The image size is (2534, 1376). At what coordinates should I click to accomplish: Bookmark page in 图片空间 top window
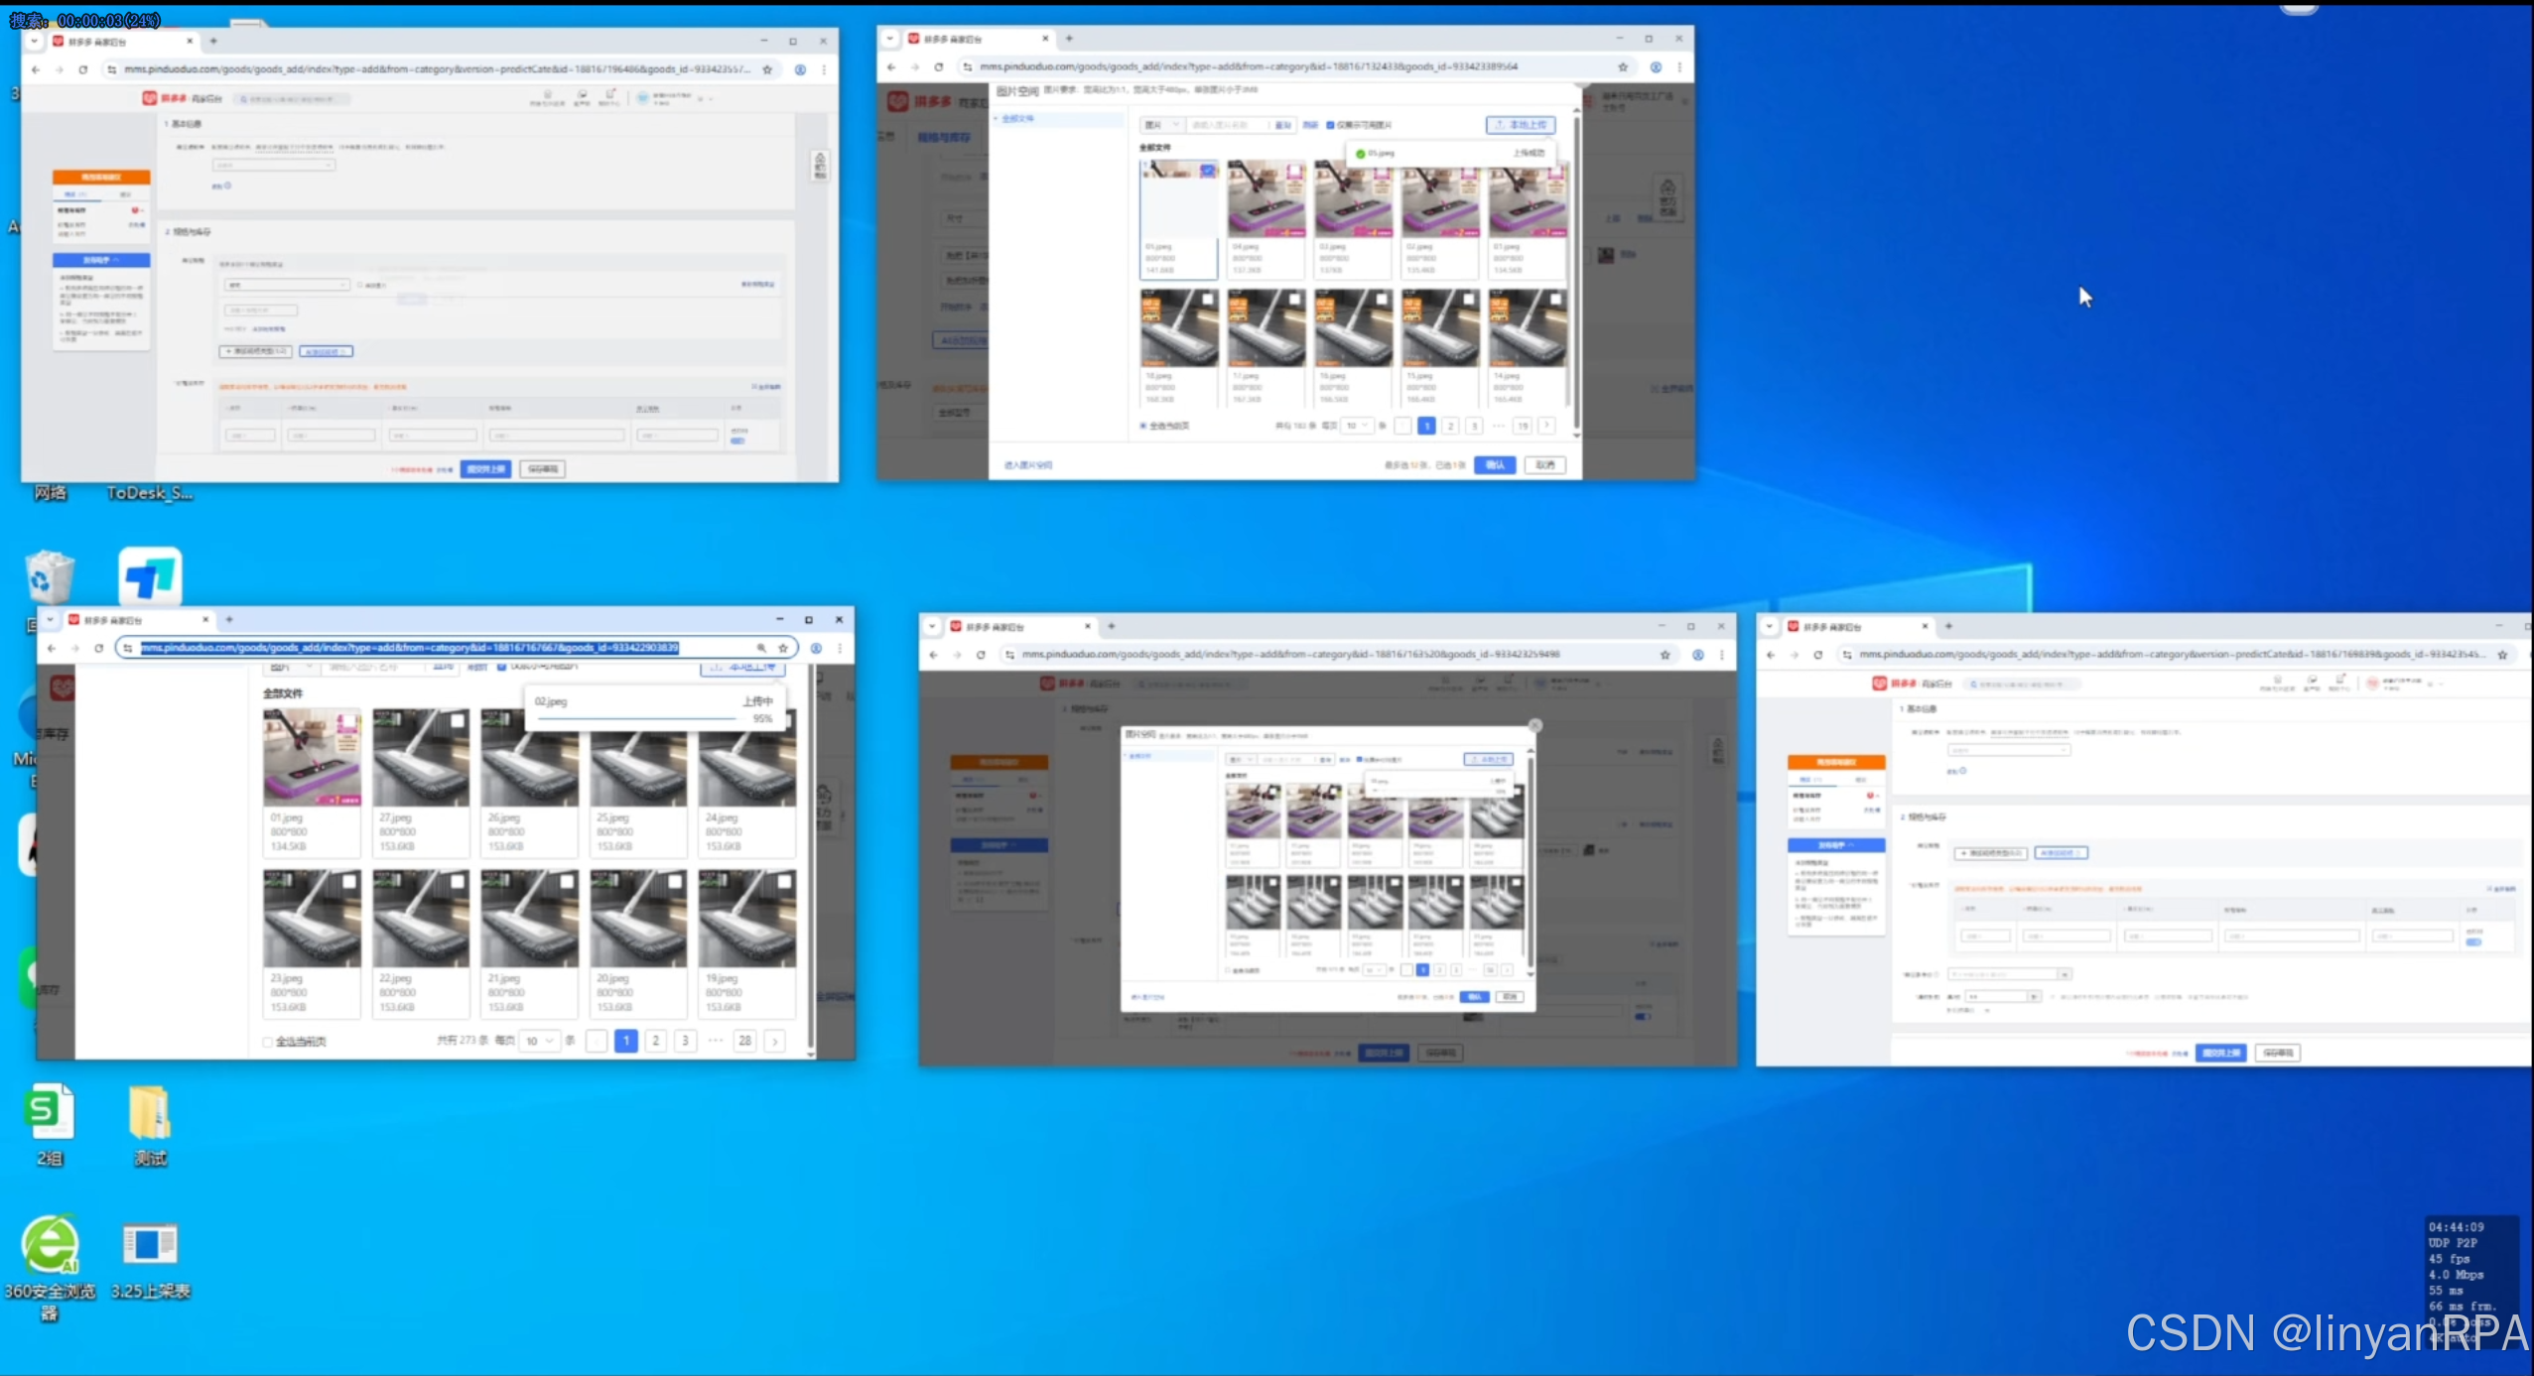1623,66
